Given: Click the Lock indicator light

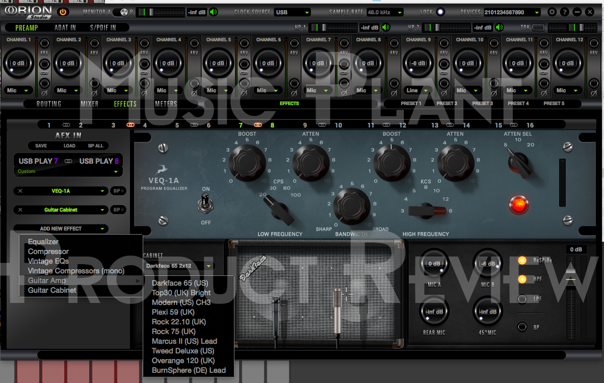Looking at the screenshot, I should pyautogui.click(x=440, y=12).
